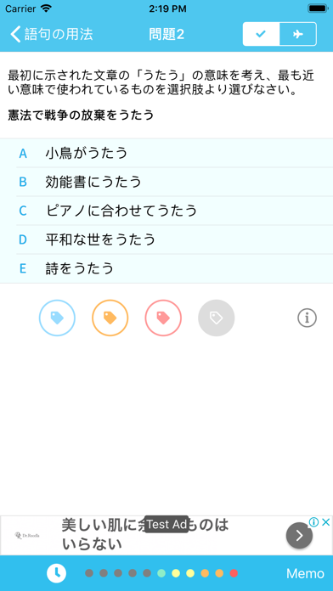This screenshot has width=333, height=591.
Task: Open the ad arrow button
Action: click(x=299, y=535)
